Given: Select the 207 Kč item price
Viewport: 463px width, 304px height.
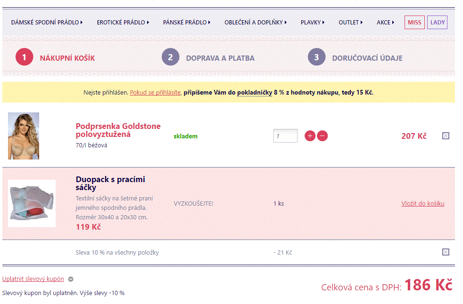Looking at the screenshot, I should coord(414,136).
